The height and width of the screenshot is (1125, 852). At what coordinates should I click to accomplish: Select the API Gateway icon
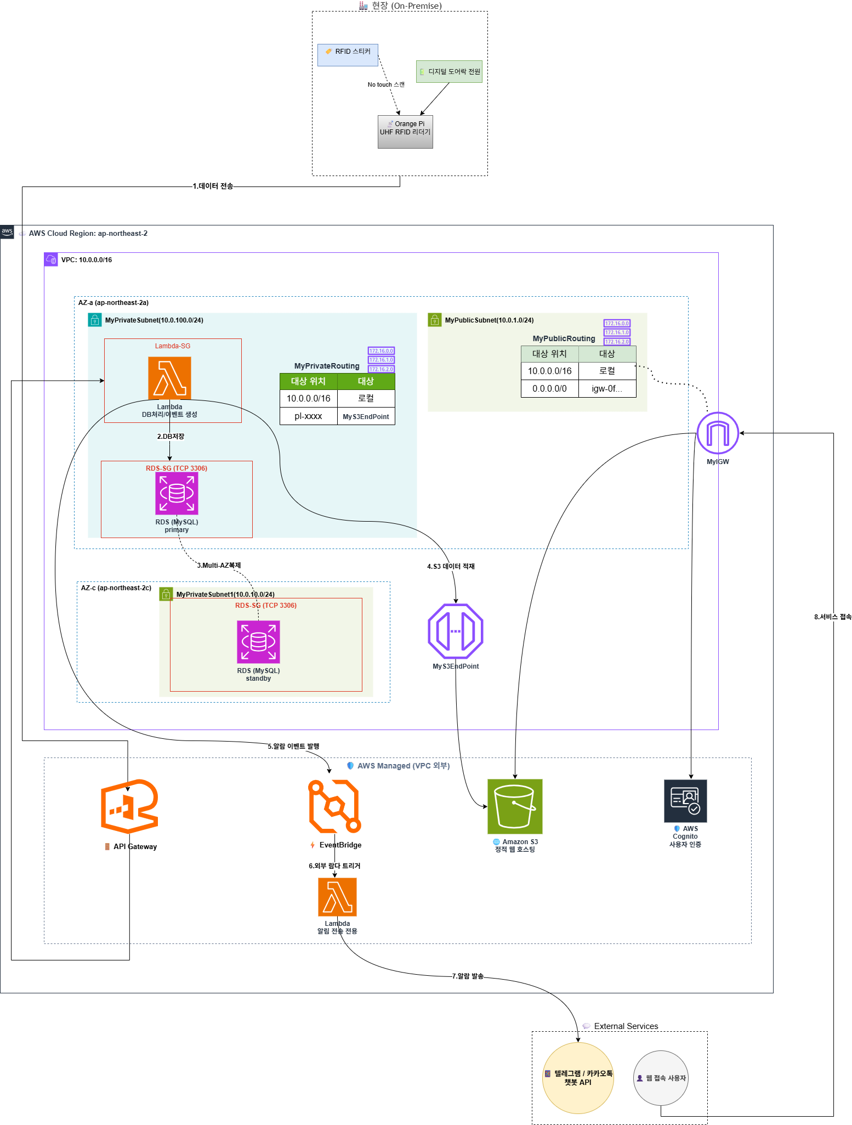129,806
